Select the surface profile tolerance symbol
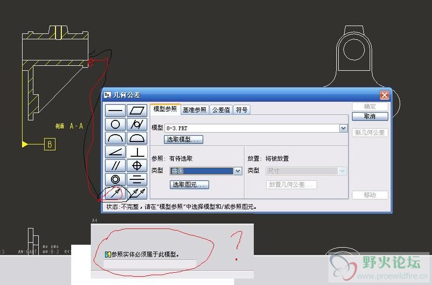 (x=137, y=138)
